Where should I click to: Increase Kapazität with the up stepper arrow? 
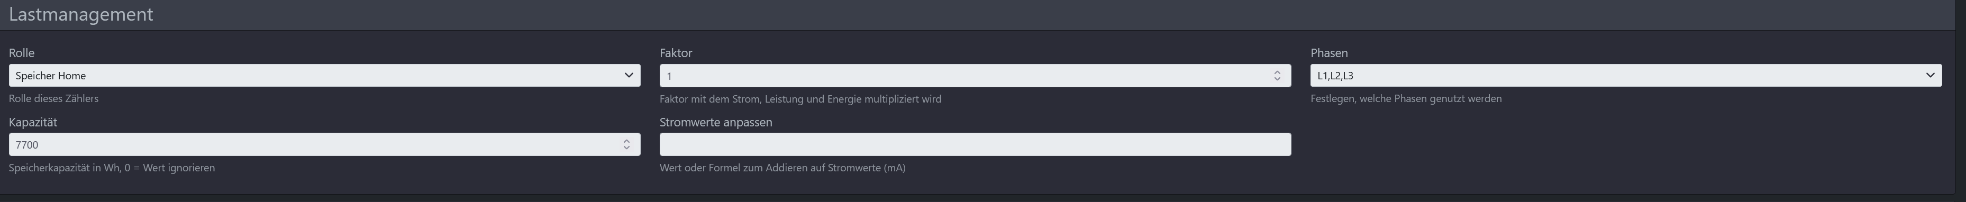626,141
